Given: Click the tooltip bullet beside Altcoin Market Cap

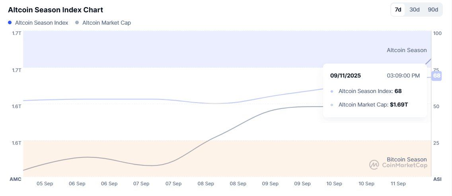Looking at the screenshot, I should click(x=332, y=105).
